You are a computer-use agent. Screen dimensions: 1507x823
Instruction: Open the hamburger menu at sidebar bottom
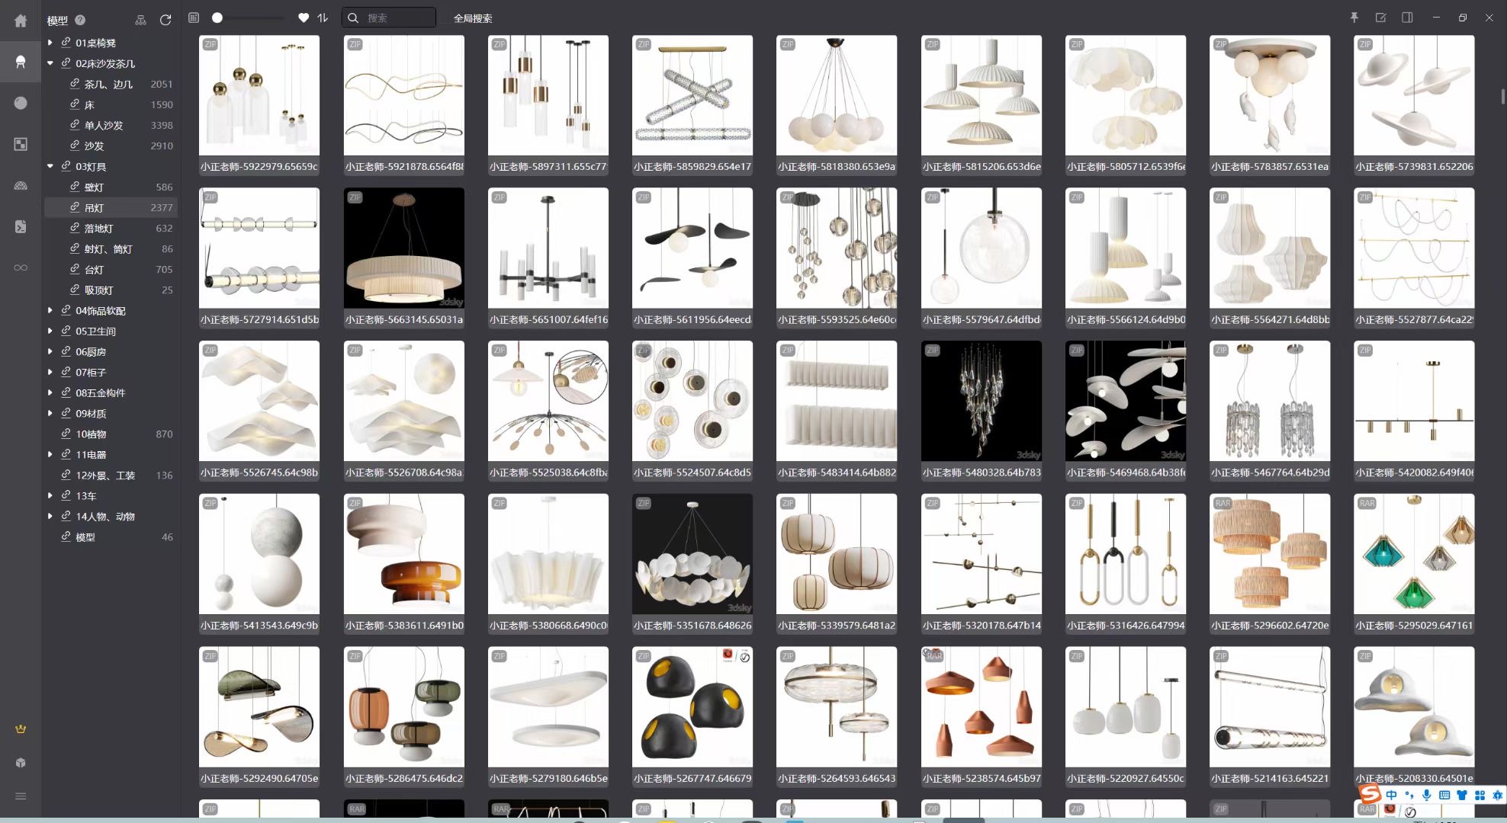[21, 796]
